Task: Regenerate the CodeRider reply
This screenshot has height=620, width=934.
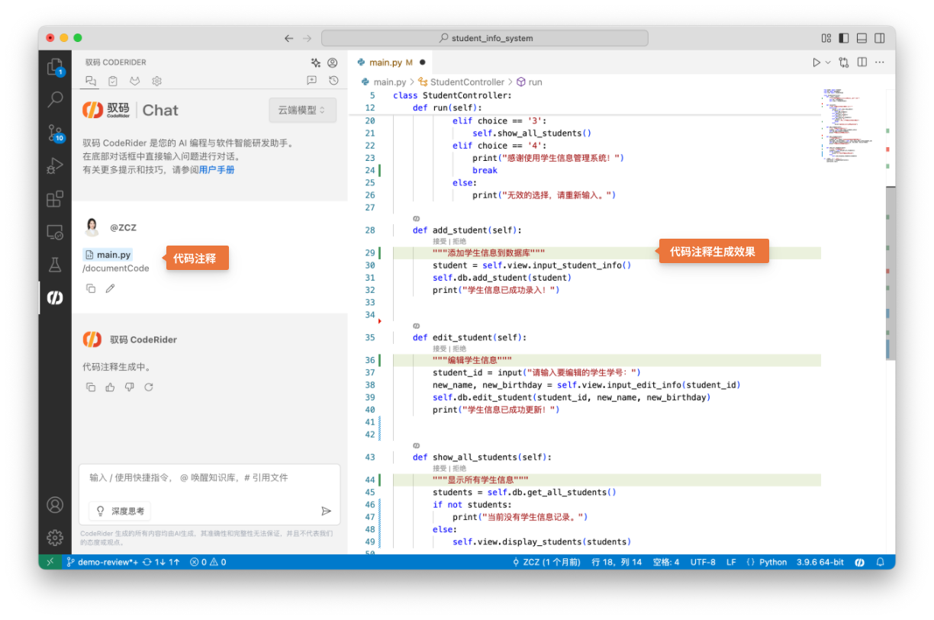Action: click(149, 387)
